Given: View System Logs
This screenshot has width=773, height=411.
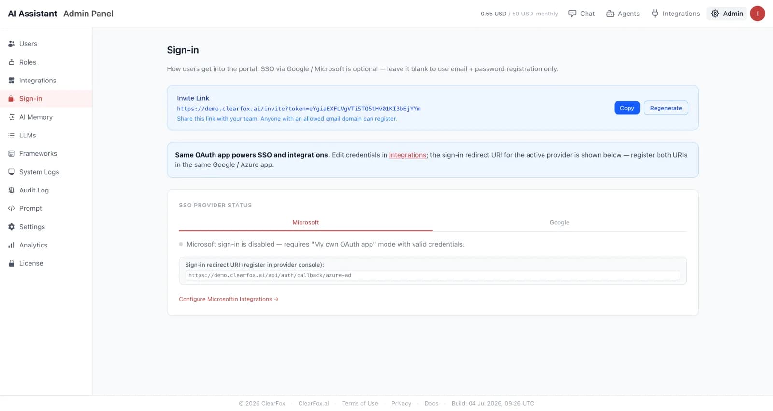Looking at the screenshot, I should pos(46,172).
